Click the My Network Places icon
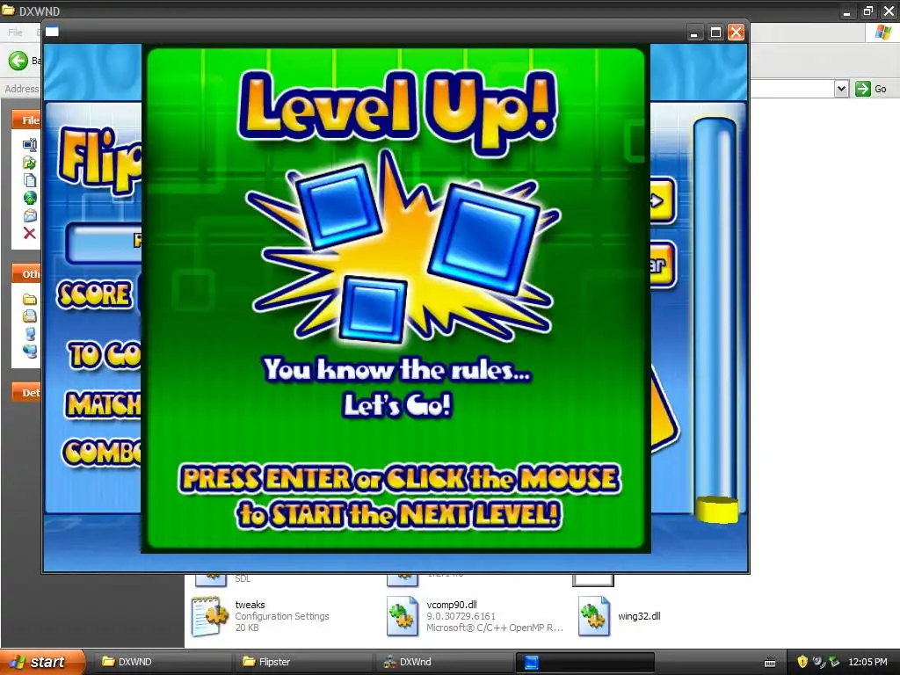This screenshot has width=900, height=675. tap(30, 351)
